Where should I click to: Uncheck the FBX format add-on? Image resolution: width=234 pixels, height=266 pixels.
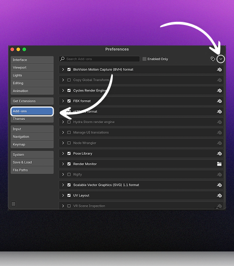(69, 101)
